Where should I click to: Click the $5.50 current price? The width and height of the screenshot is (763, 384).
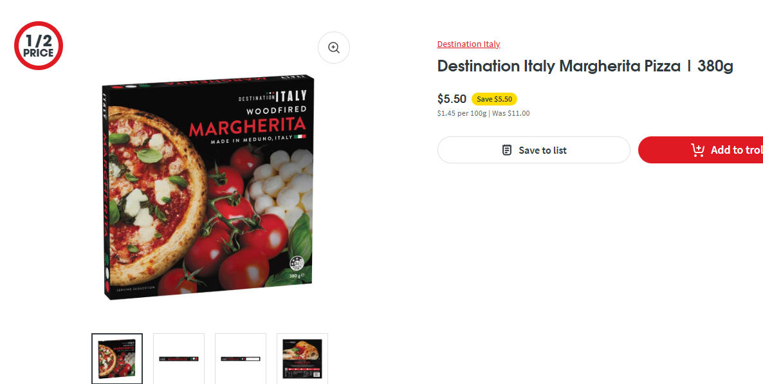(452, 99)
